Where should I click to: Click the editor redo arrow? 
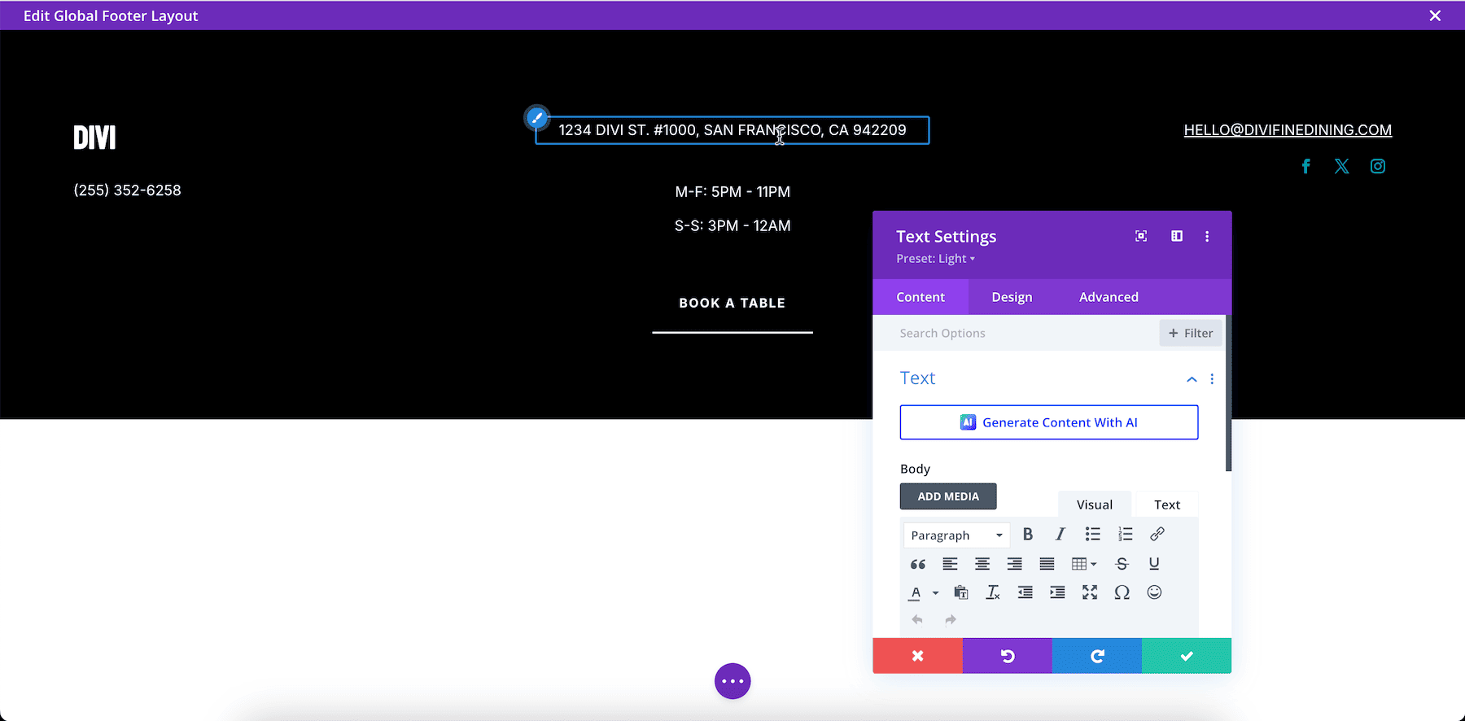pyautogui.click(x=950, y=620)
